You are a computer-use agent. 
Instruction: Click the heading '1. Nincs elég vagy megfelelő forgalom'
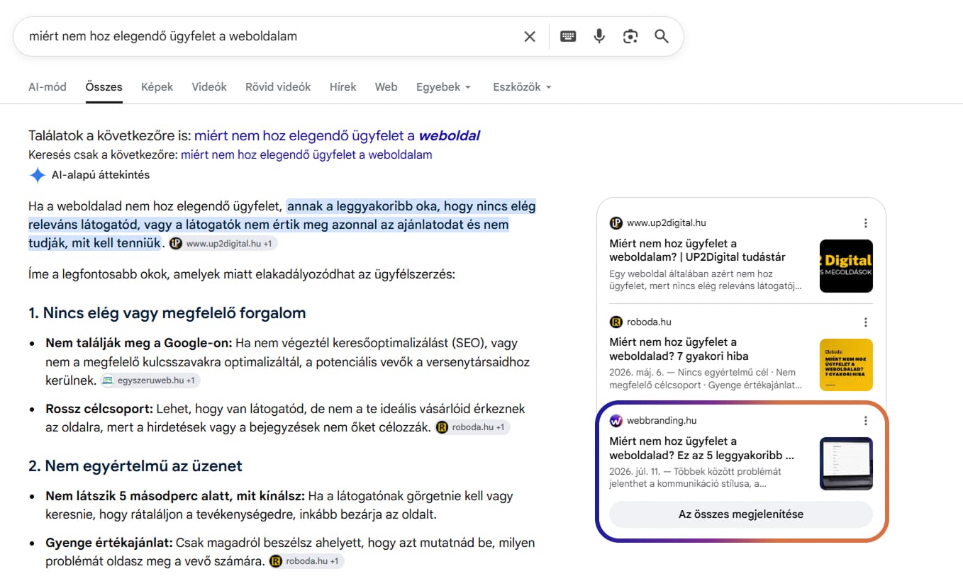click(x=167, y=312)
